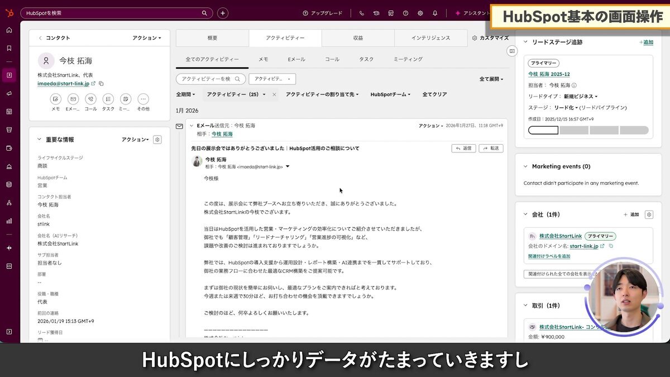Click the first lead stage progress segment
The width and height of the screenshot is (670, 377).
[542, 130]
